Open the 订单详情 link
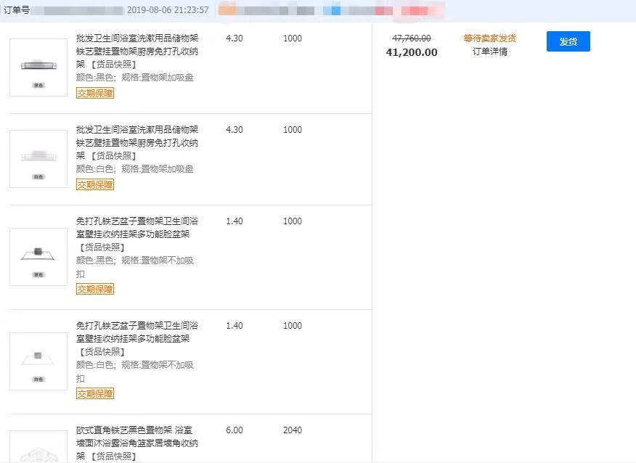 489,52
